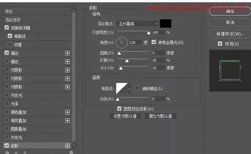This screenshot has height=154, width=251.
Task: Select the 图案叠加 row label
Action: click(x=19, y=129)
